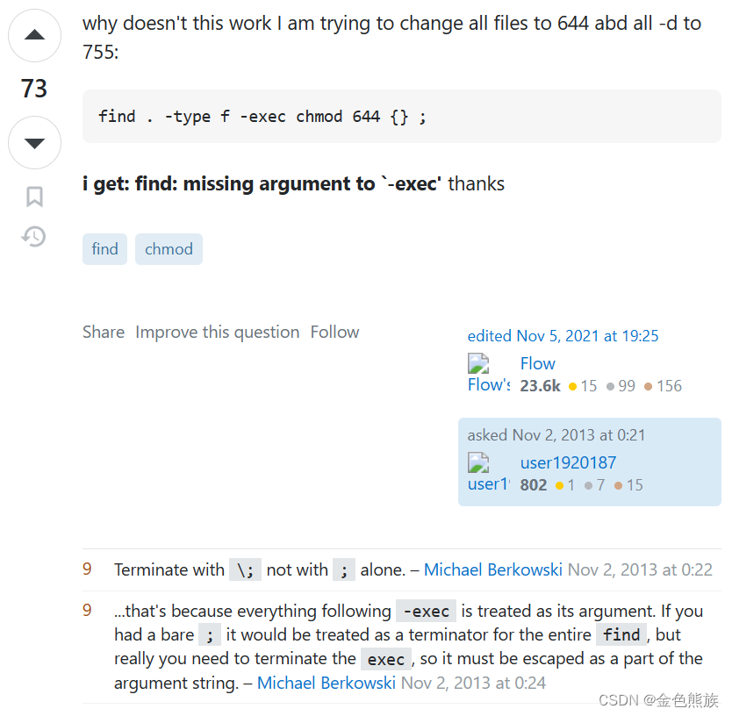The width and height of the screenshot is (732, 716).
Task: Click Flow's avatar image
Action: (x=488, y=374)
